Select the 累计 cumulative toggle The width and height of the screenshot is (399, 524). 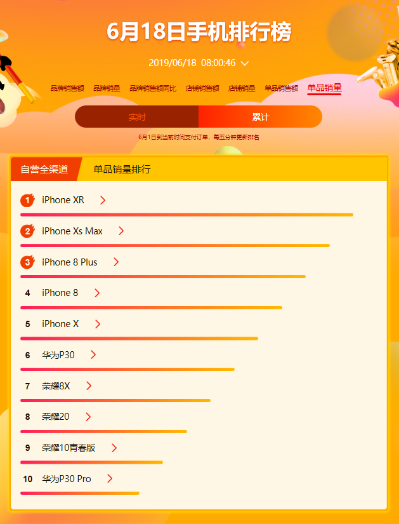coord(261,117)
